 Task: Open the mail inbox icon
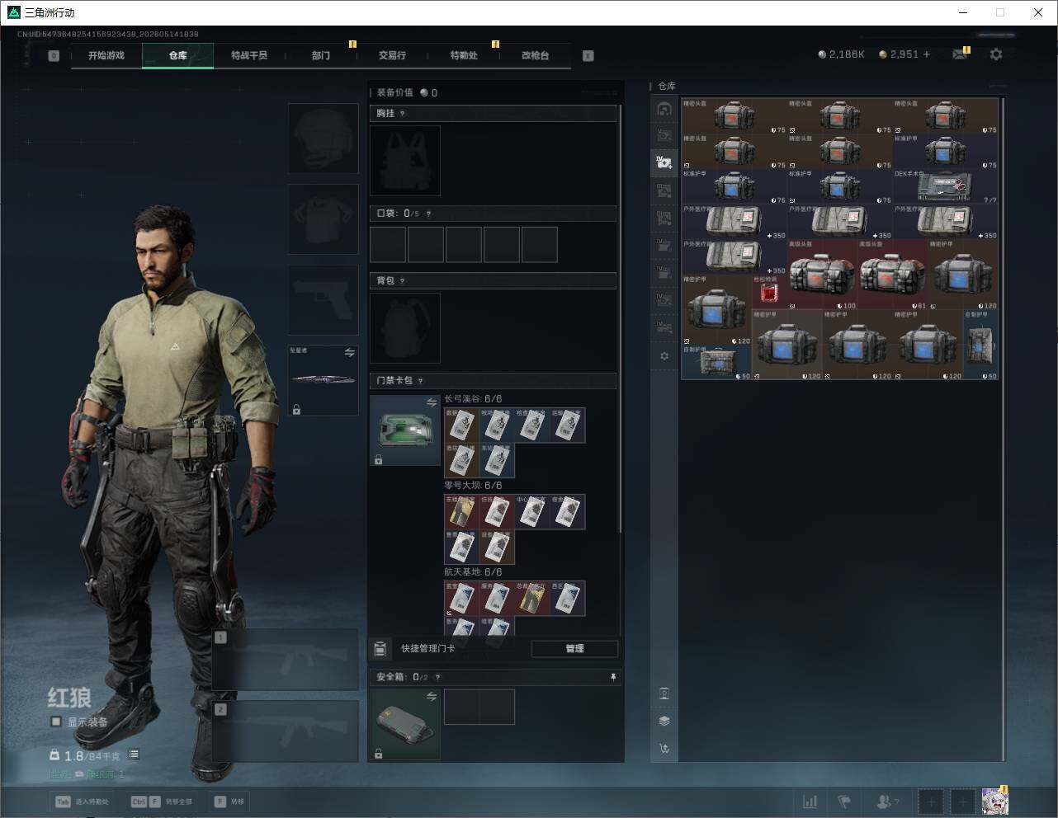[959, 54]
